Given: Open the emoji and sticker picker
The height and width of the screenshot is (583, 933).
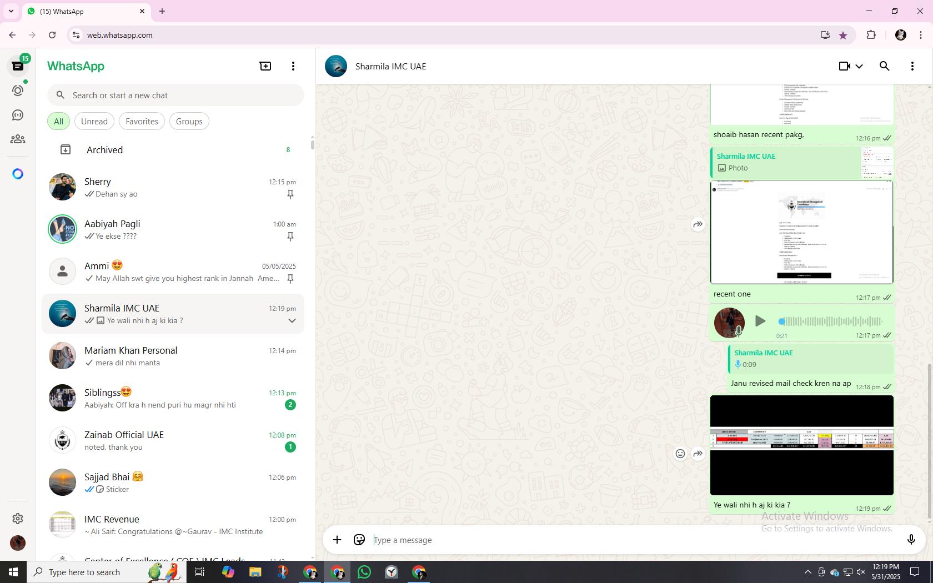Looking at the screenshot, I should click(359, 540).
